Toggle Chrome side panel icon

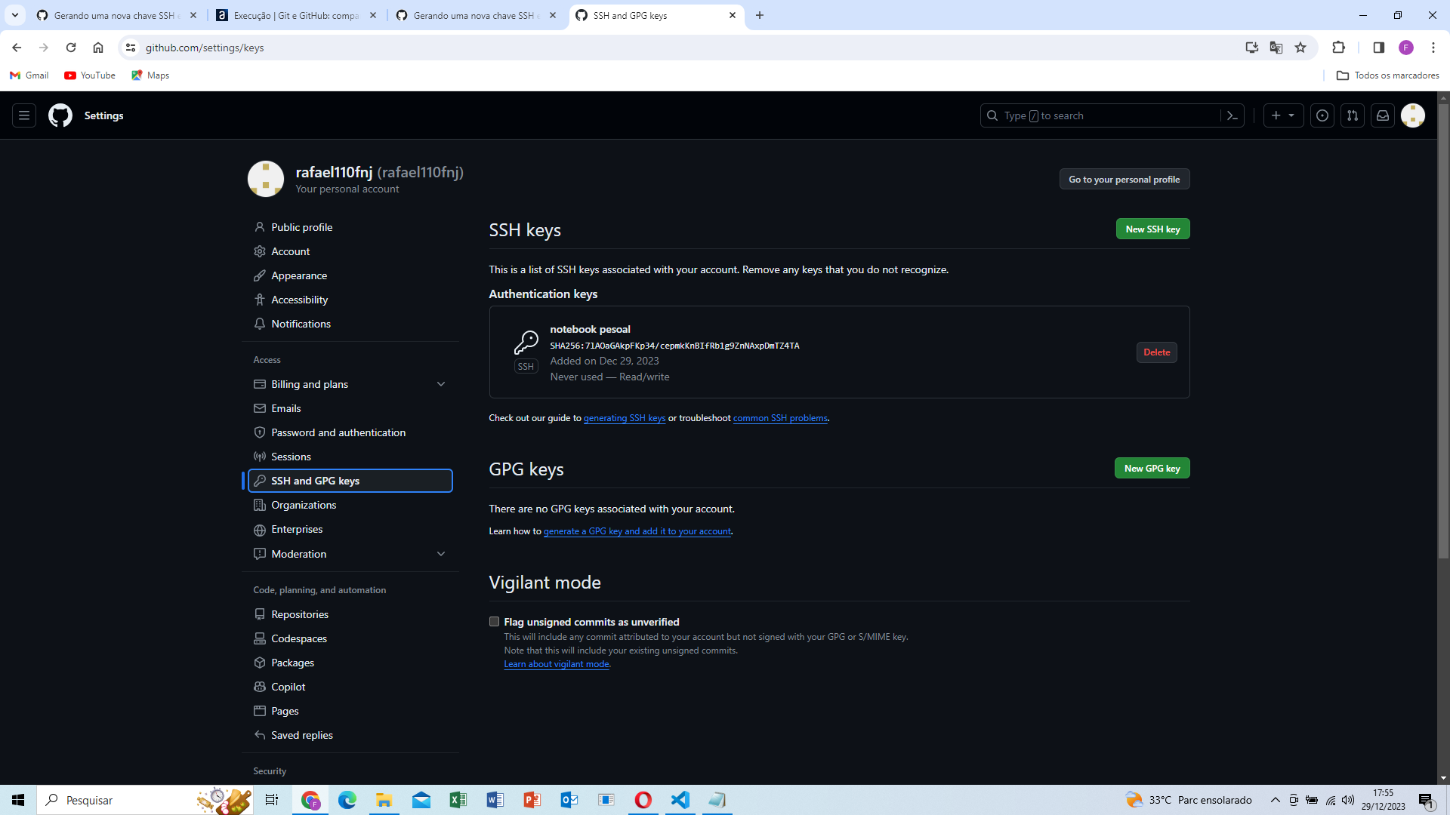tap(1378, 48)
